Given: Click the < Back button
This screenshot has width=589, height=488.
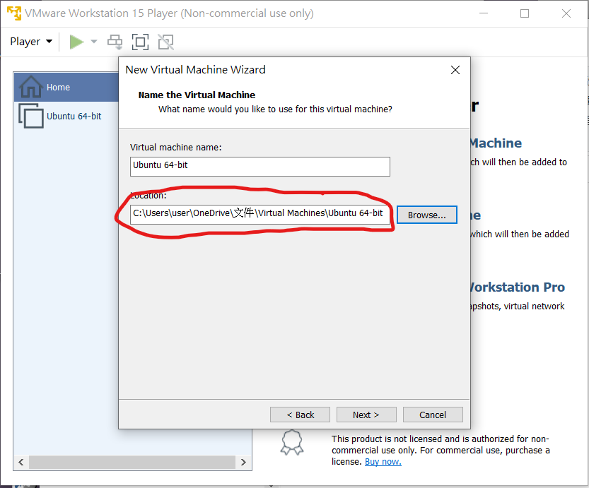Looking at the screenshot, I should point(300,415).
